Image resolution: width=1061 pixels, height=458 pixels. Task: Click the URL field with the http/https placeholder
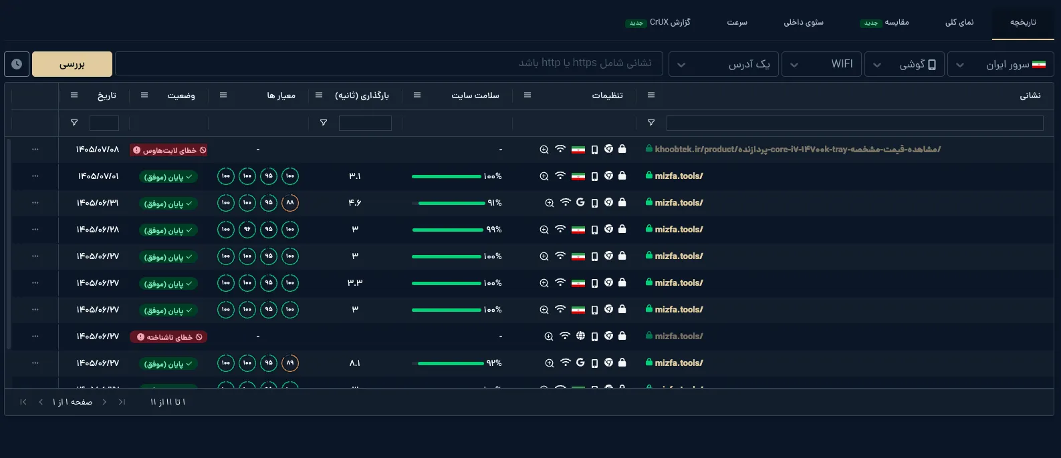(x=389, y=64)
